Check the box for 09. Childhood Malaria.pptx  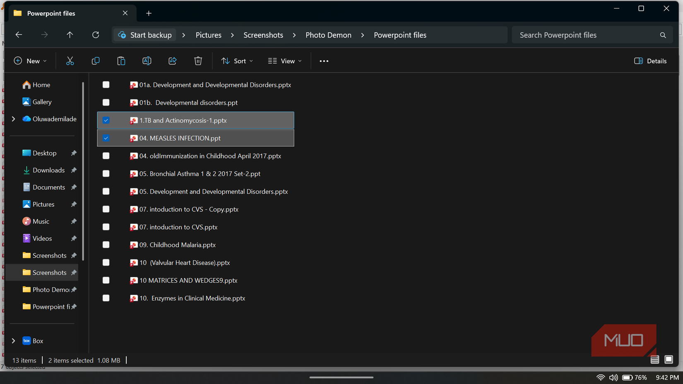(106, 245)
